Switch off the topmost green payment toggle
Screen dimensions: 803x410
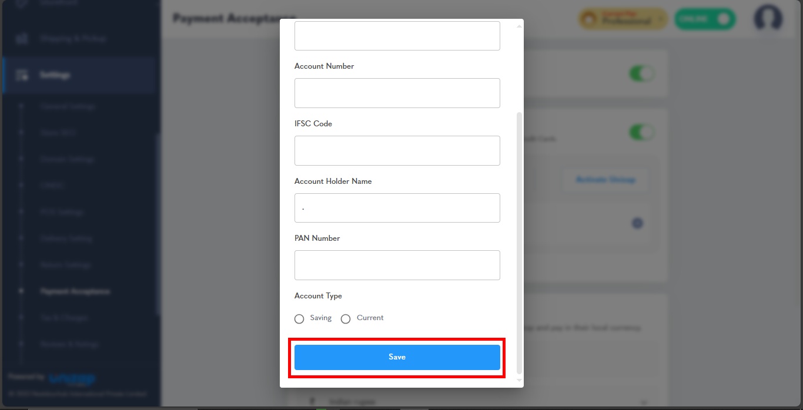pyautogui.click(x=642, y=74)
